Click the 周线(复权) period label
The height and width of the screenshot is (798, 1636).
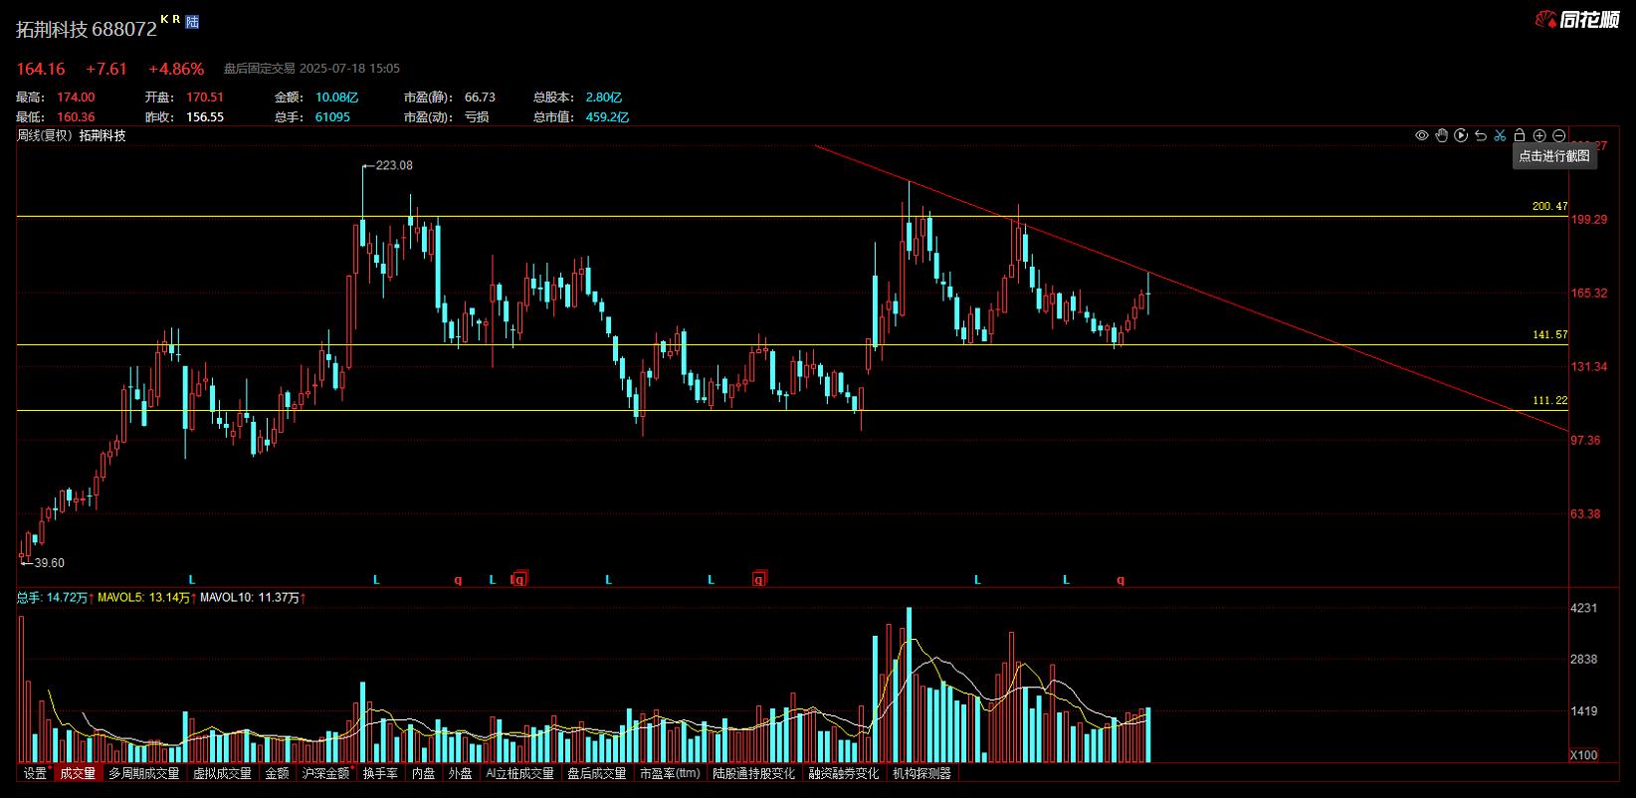click(44, 135)
